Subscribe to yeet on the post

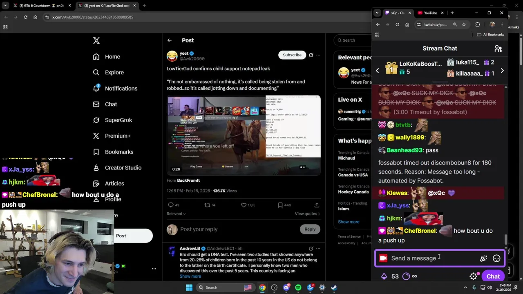pos(292,55)
